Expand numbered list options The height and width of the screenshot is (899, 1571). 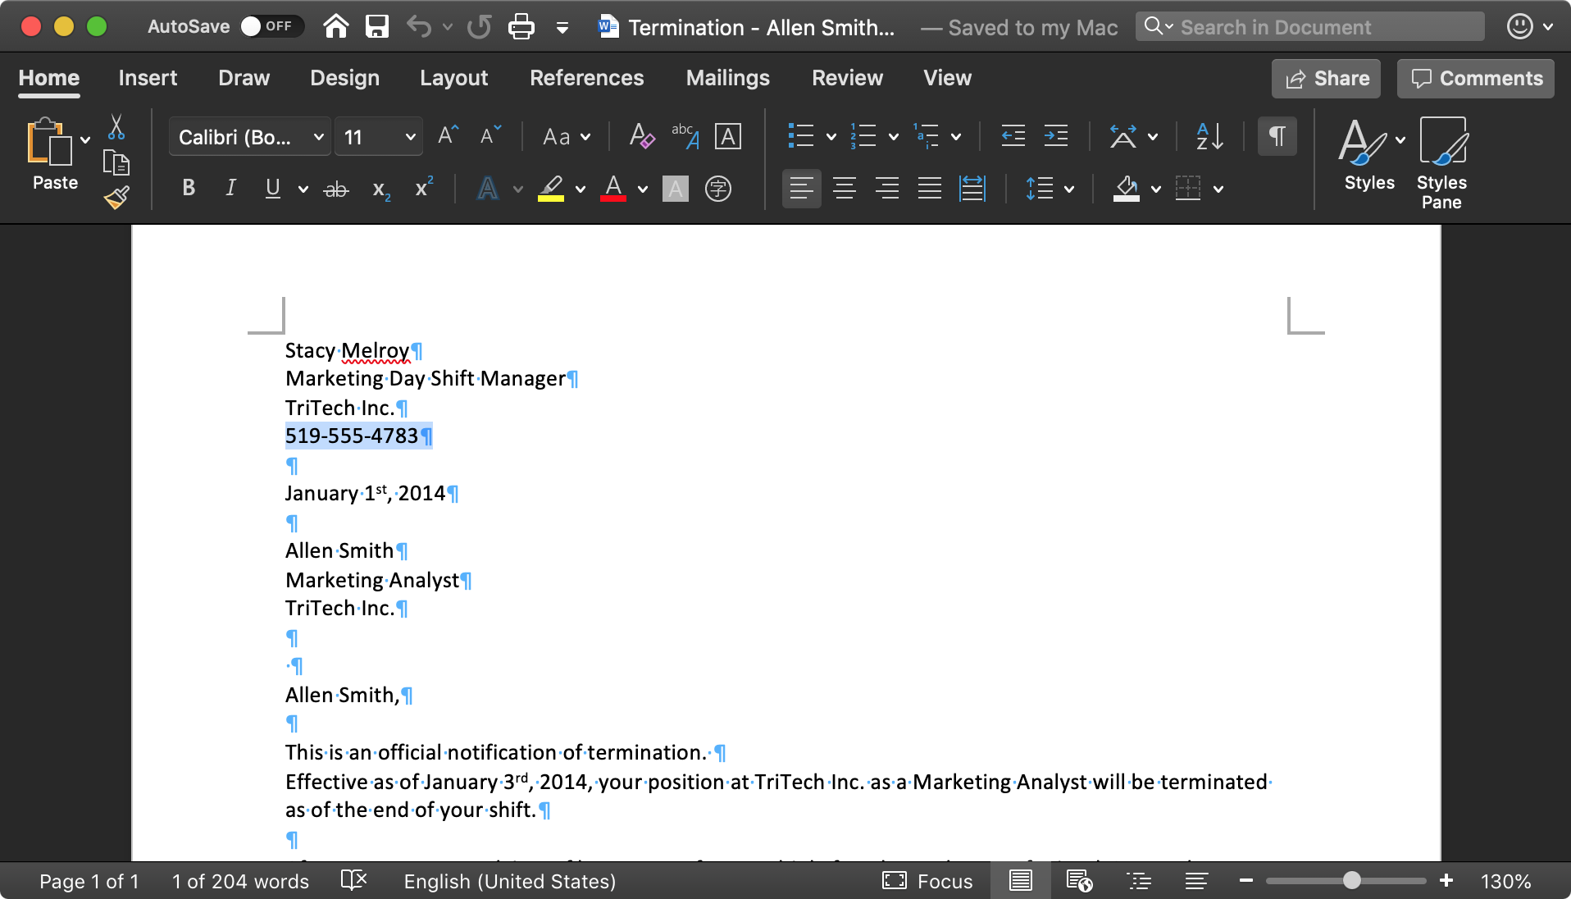pos(894,137)
